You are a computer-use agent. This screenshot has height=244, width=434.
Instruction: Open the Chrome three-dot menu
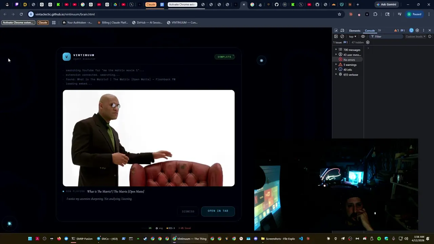(429, 14)
